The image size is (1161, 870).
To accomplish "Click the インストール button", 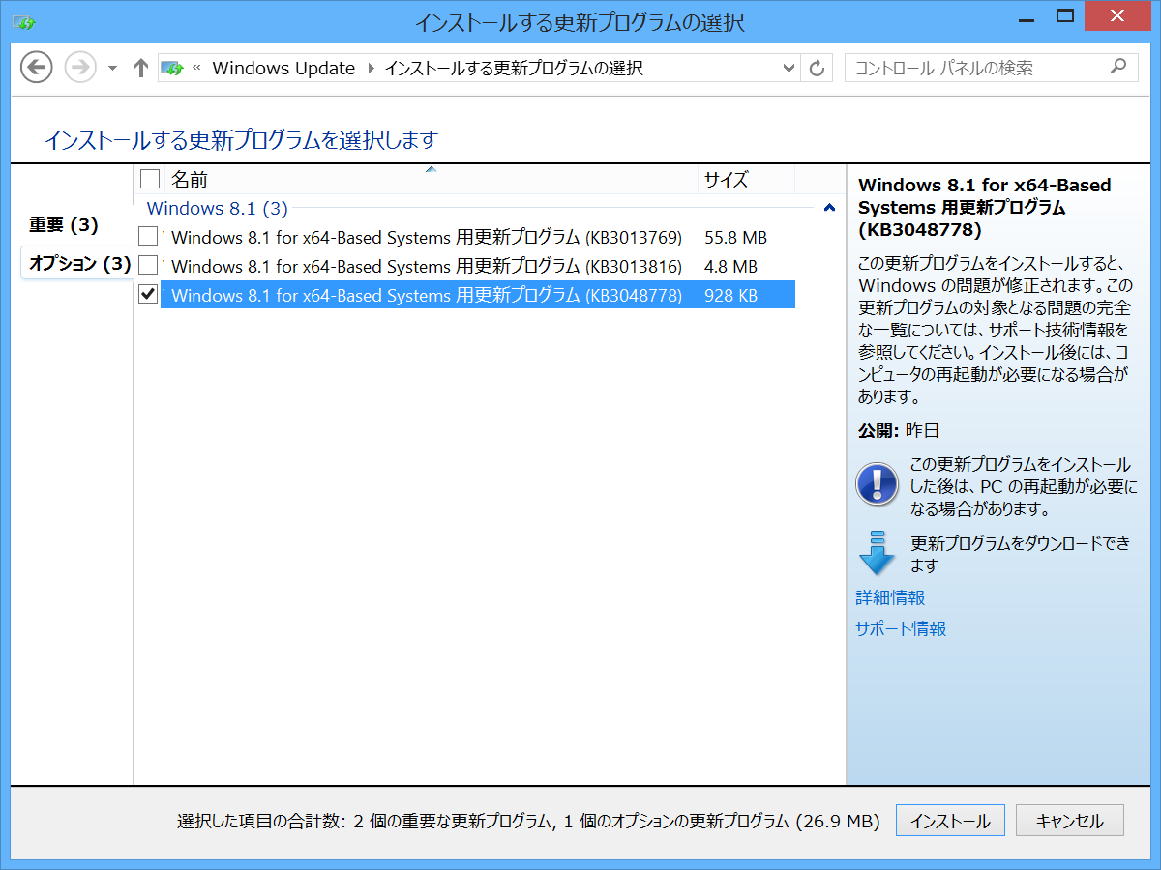I will (x=950, y=820).
